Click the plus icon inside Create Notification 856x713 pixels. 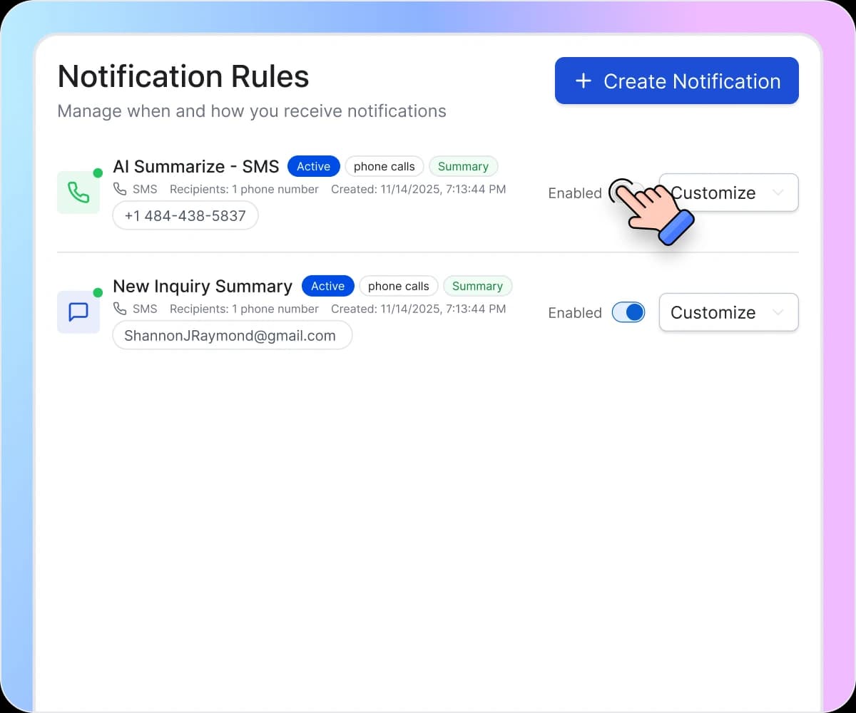[x=584, y=81]
